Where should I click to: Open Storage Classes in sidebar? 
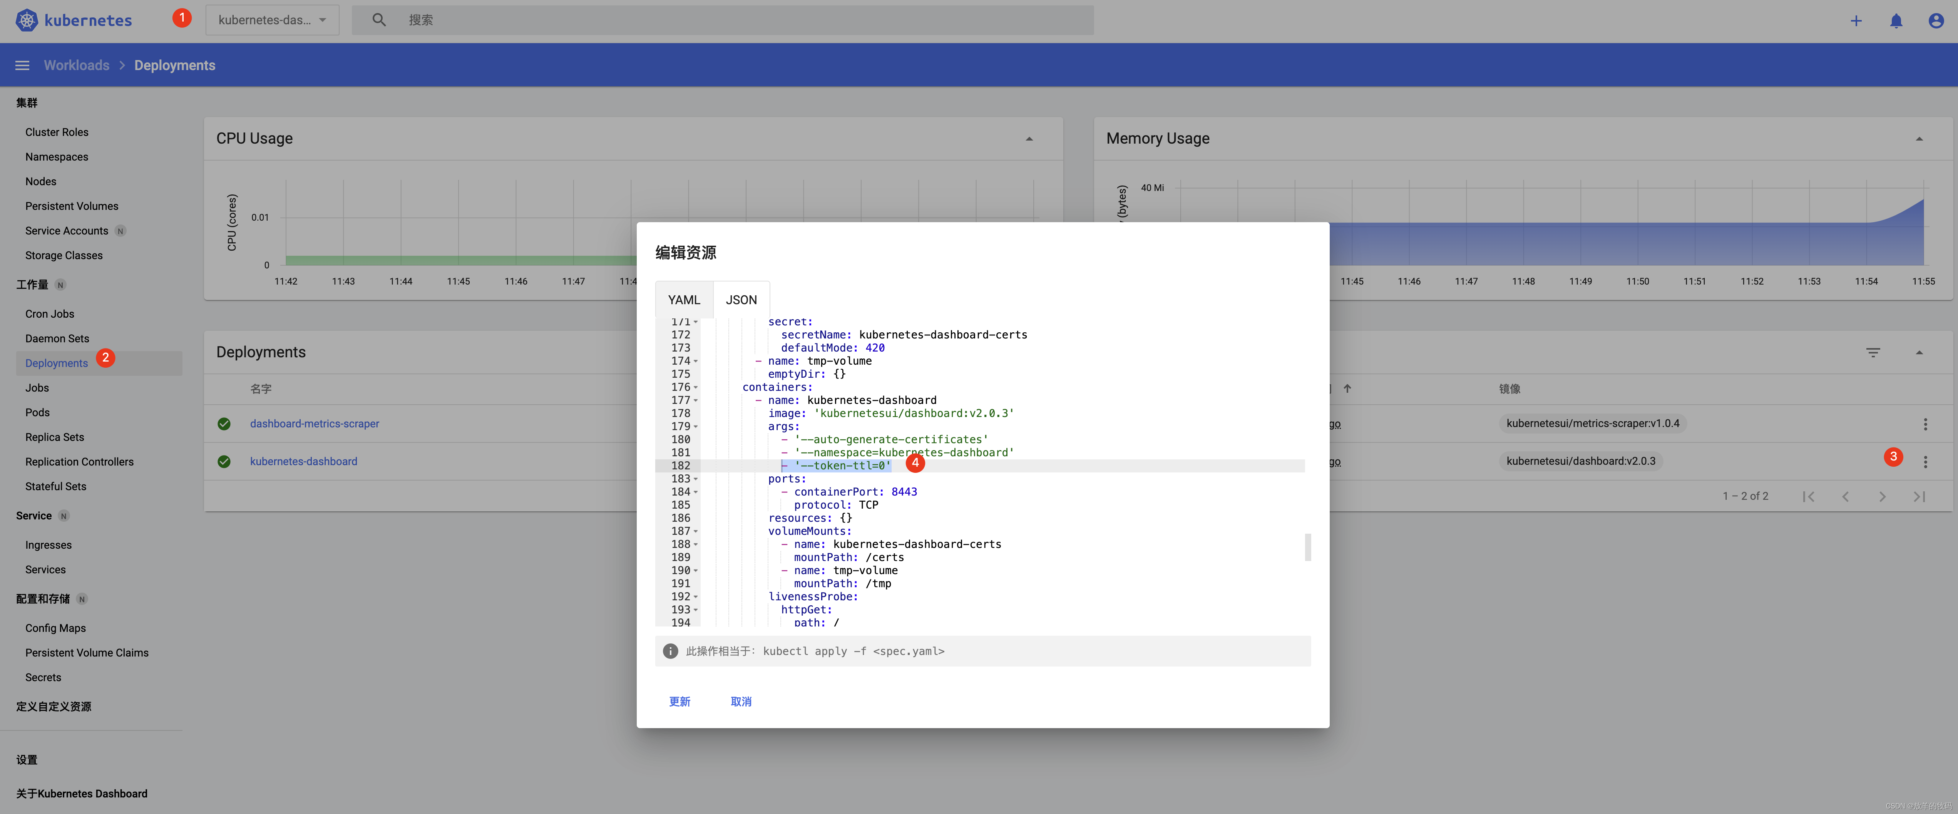(x=64, y=255)
